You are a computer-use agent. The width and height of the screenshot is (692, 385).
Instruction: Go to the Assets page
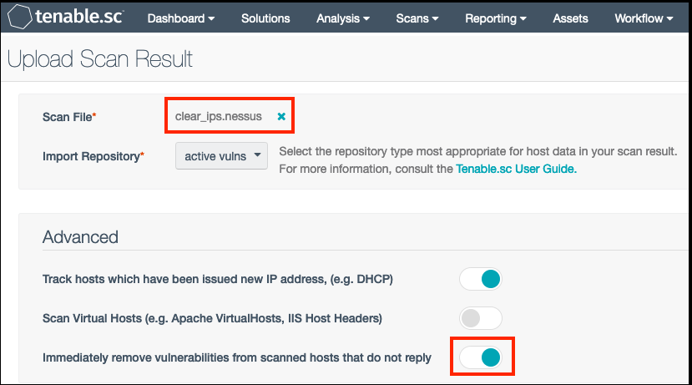[x=570, y=18]
